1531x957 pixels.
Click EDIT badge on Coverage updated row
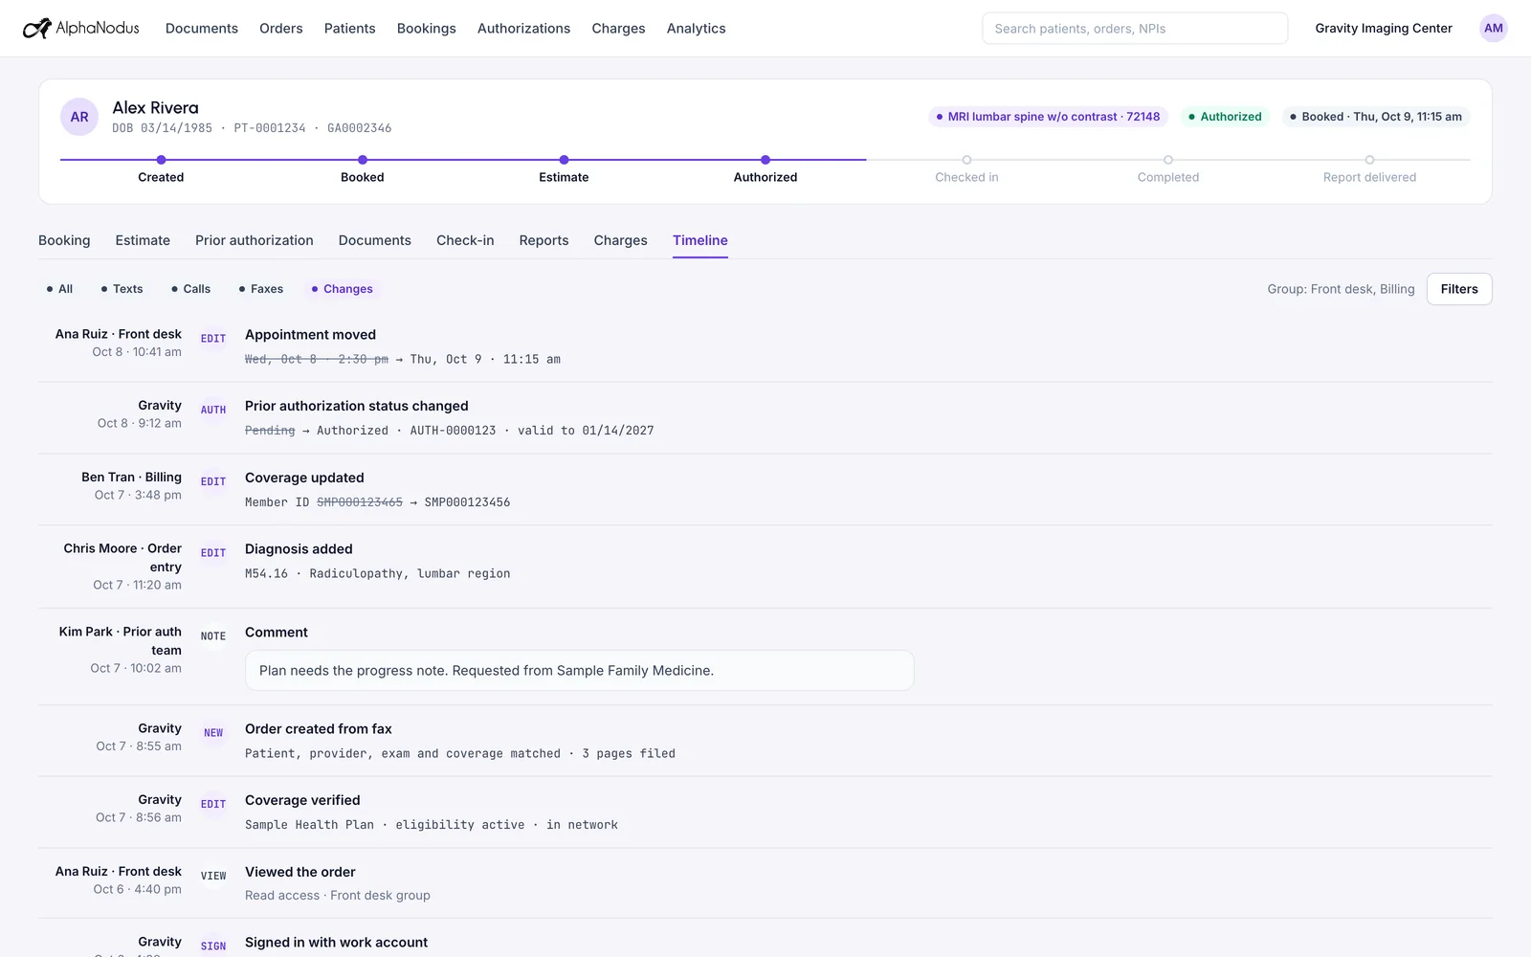pyautogui.click(x=213, y=481)
